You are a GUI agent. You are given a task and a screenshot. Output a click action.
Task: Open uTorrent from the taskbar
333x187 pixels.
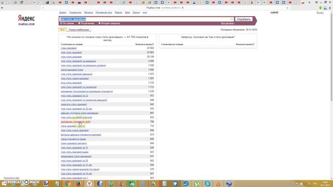(x=197, y=183)
